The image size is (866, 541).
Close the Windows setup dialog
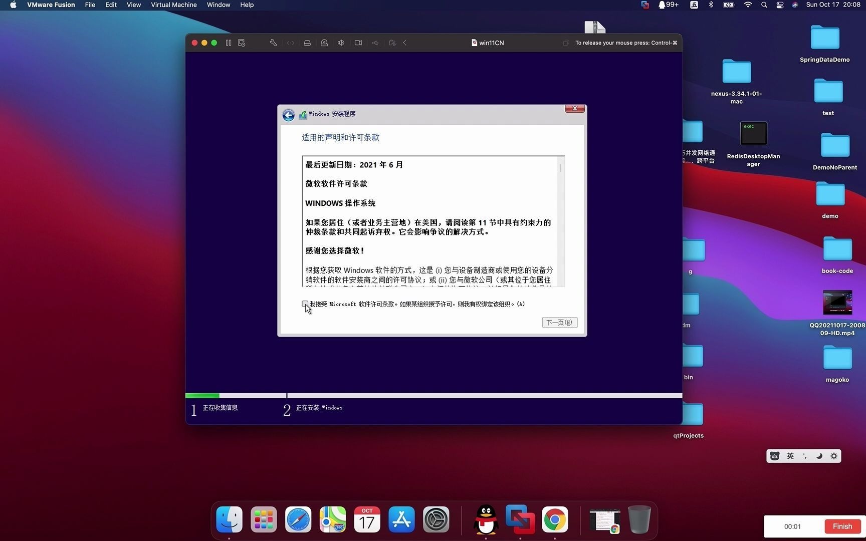(575, 108)
